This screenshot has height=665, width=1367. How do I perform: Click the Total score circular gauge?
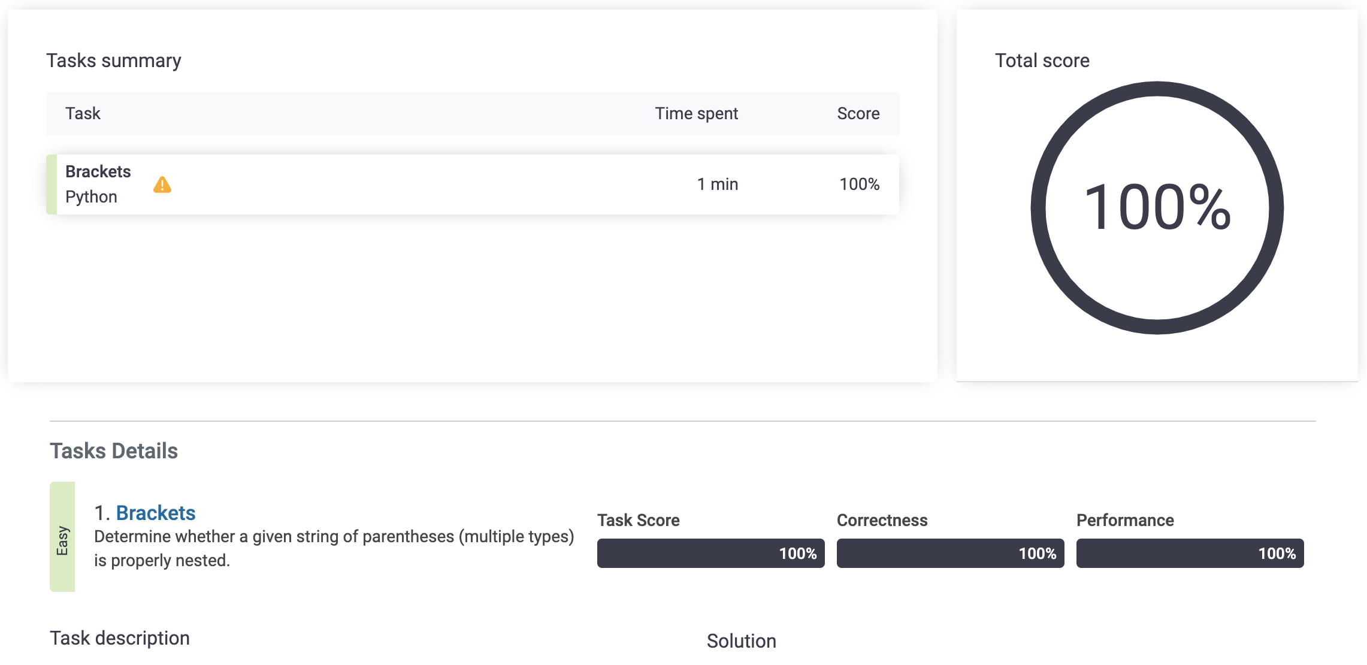coord(1157,208)
